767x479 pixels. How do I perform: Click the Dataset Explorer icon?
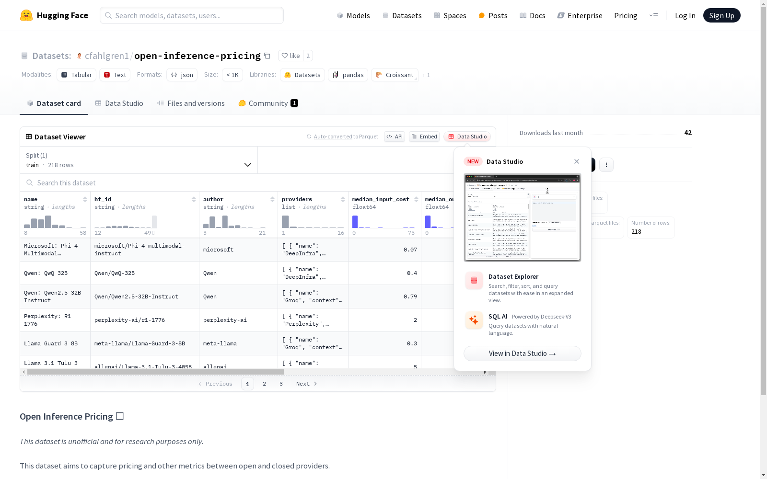pyautogui.click(x=474, y=281)
